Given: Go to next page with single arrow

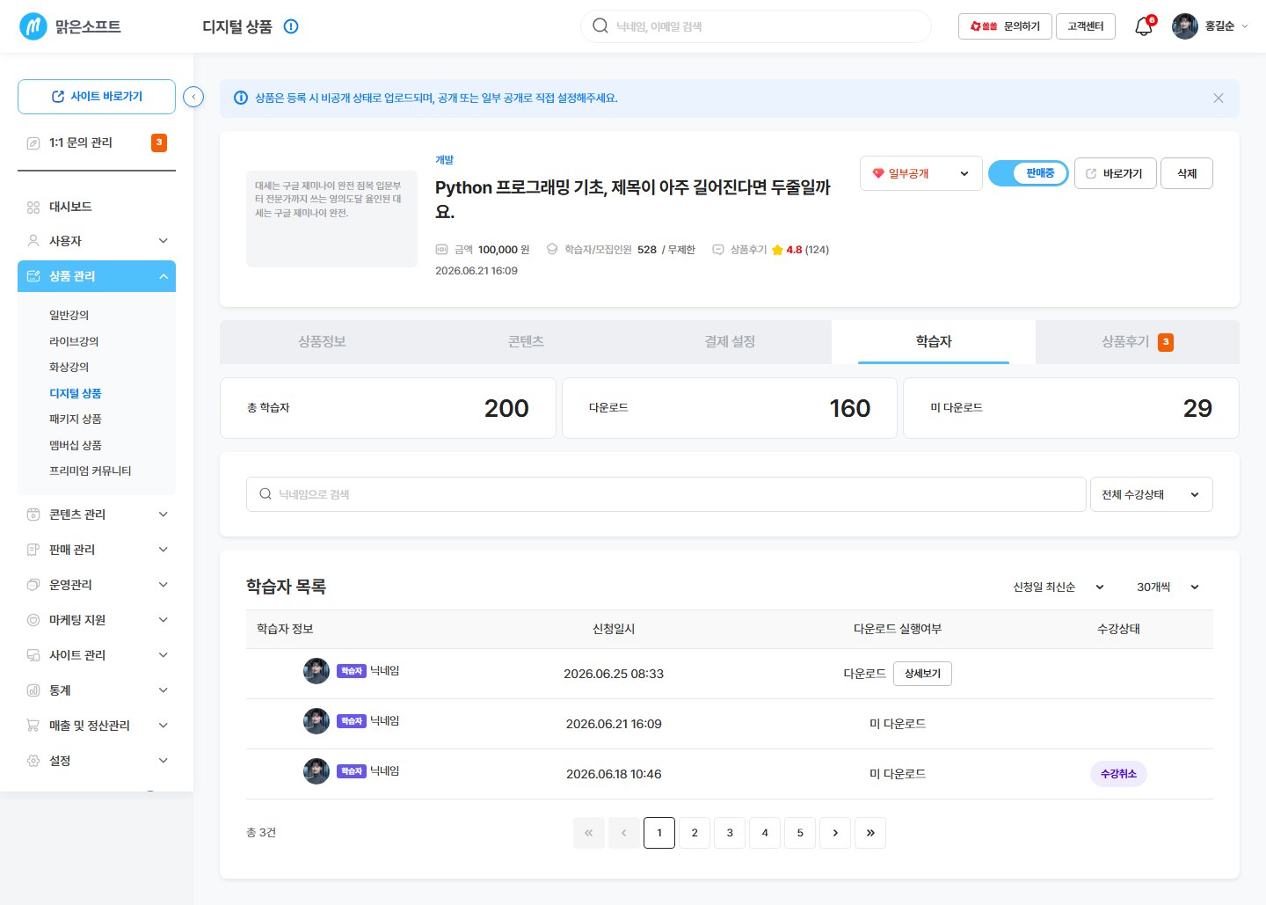Looking at the screenshot, I should click(x=835, y=833).
